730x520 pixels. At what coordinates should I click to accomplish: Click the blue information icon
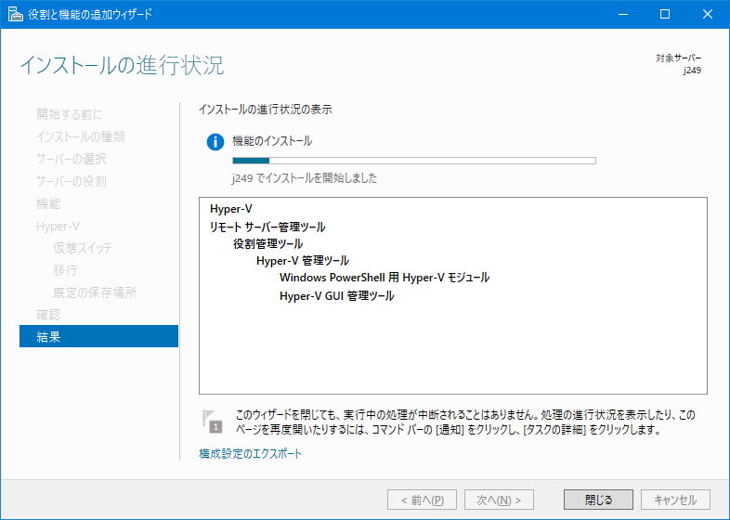point(215,142)
